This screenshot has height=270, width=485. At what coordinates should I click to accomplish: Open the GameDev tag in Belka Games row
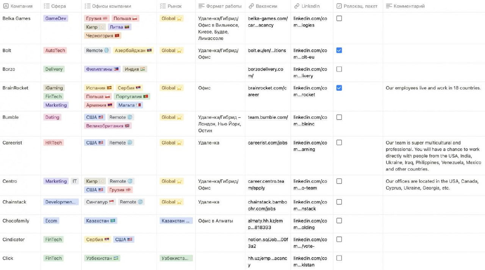pyautogui.click(x=55, y=18)
